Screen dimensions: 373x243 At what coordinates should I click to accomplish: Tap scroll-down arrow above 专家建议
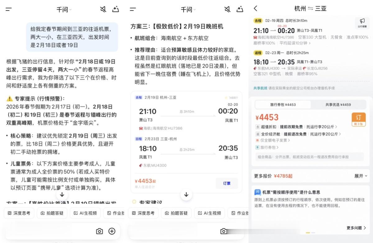(x=186, y=195)
